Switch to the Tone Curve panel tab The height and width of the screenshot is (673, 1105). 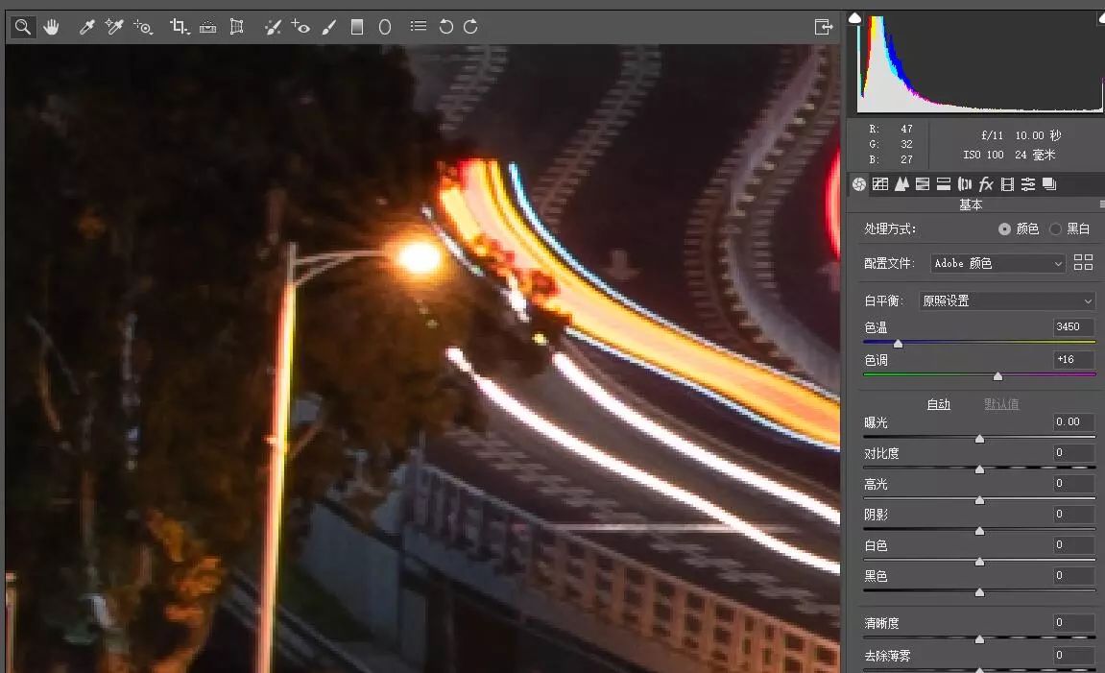(x=880, y=184)
